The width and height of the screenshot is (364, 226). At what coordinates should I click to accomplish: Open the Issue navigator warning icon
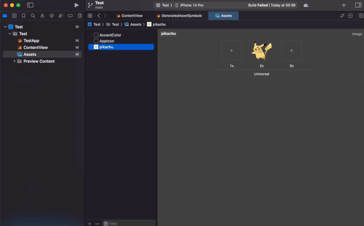[x=42, y=16]
